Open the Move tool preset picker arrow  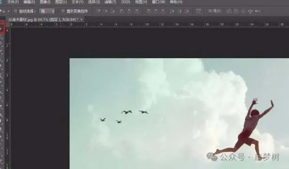coord(9,11)
